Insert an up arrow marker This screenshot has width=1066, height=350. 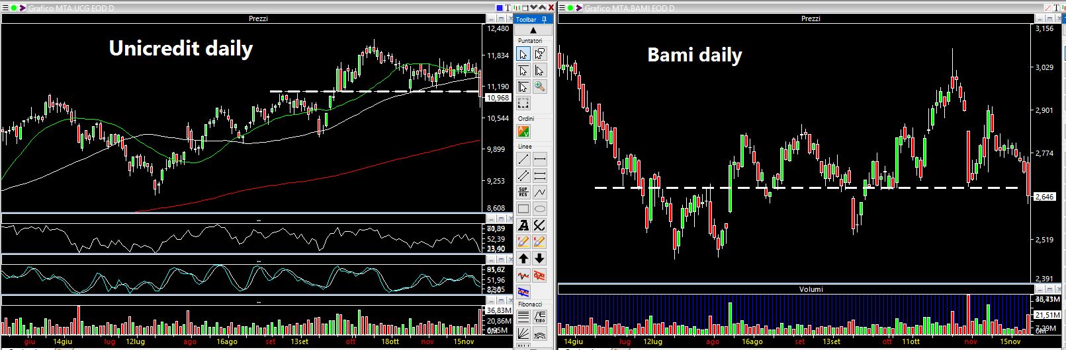(x=523, y=259)
